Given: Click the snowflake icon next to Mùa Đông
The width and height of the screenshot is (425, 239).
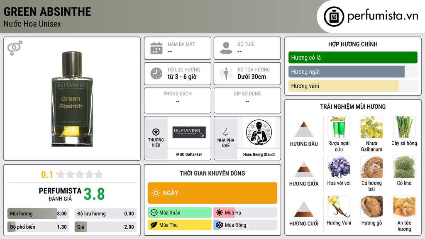Looking at the screenshot, I should (220, 225).
